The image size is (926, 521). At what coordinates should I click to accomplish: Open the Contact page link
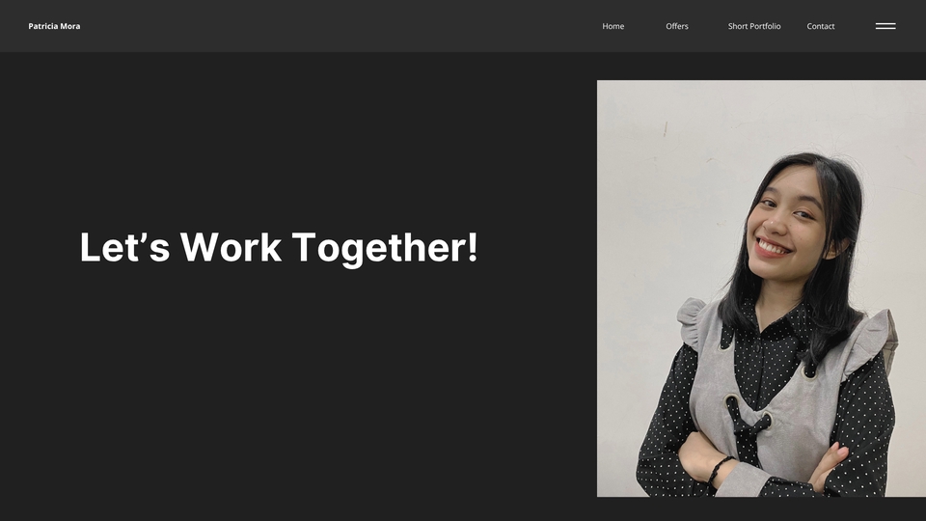(x=820, y=26)
